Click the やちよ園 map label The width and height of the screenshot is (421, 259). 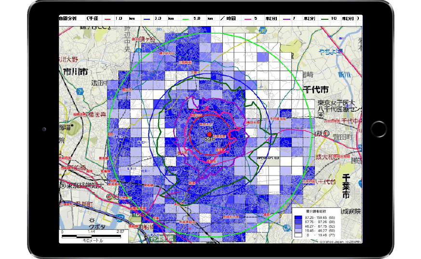331,52
